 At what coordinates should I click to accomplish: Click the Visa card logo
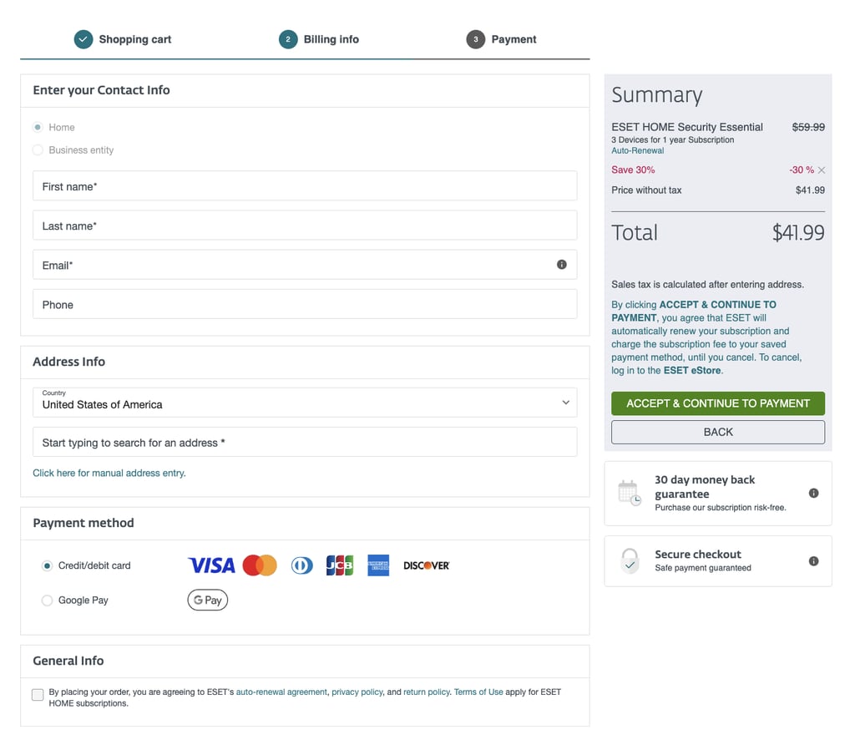(x=211, y=565)
